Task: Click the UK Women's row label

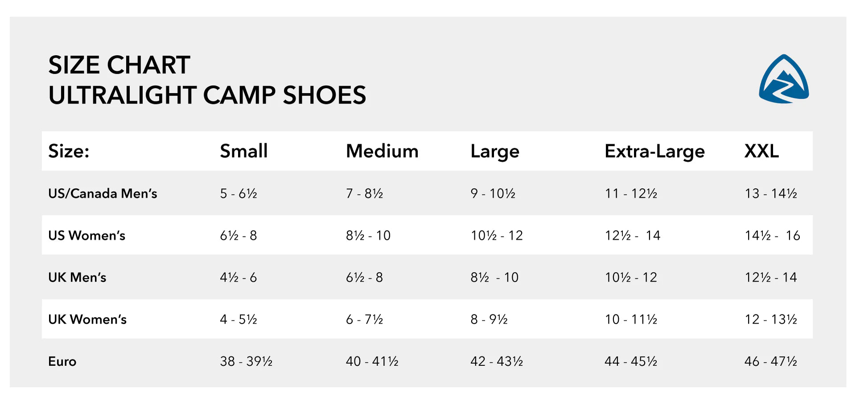Action: tap(87, 319)
